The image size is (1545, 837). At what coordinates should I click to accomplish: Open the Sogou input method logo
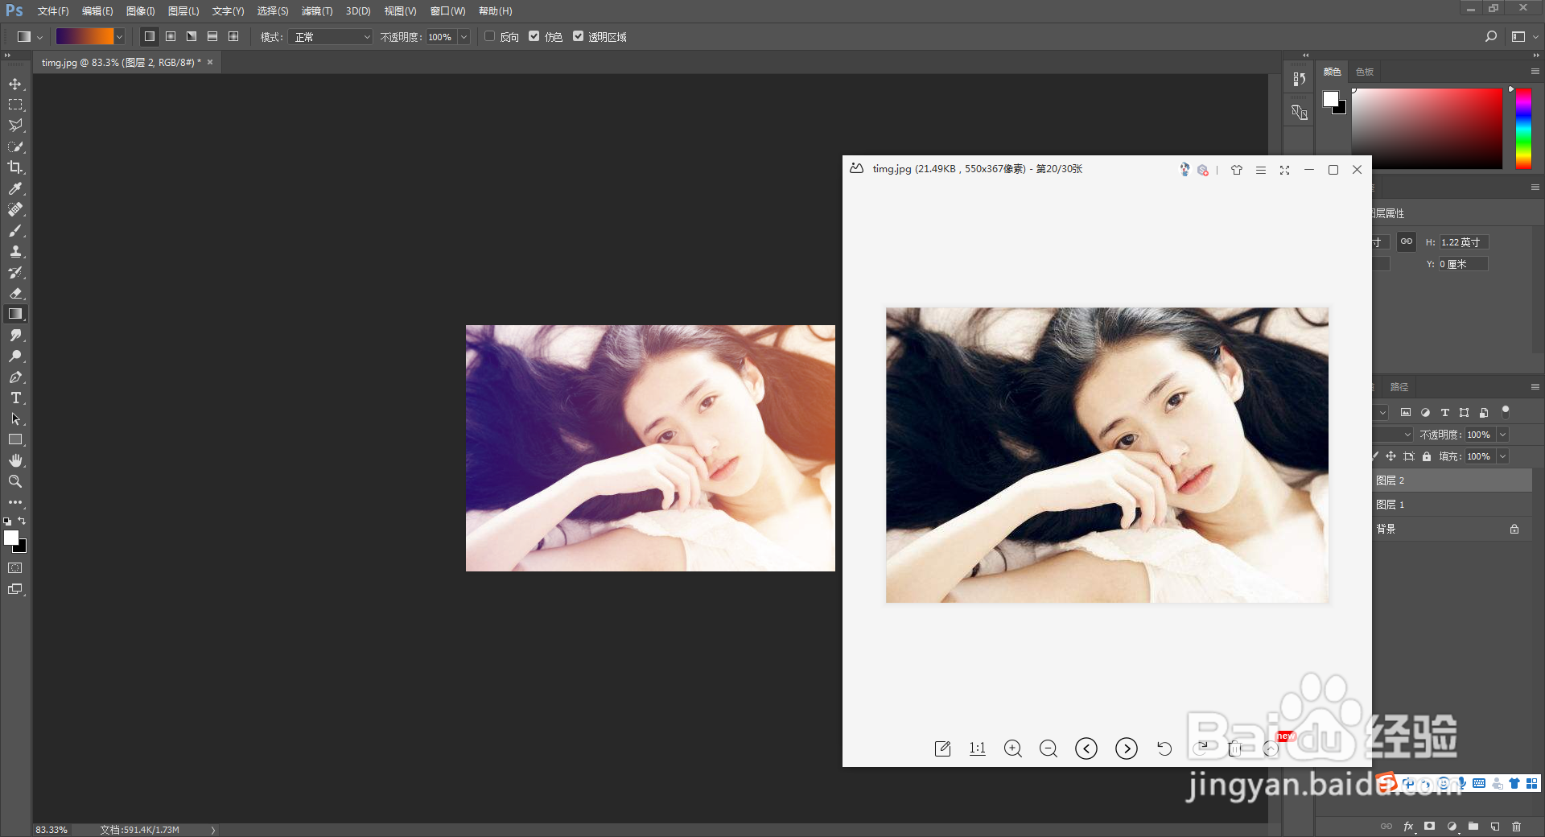pyautogui.click(x=1387, y=782)
